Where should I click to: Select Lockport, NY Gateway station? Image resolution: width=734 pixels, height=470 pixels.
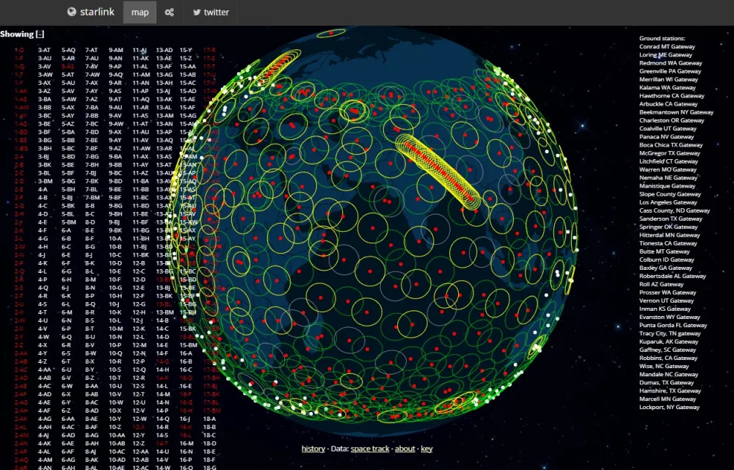pos(669,407)
